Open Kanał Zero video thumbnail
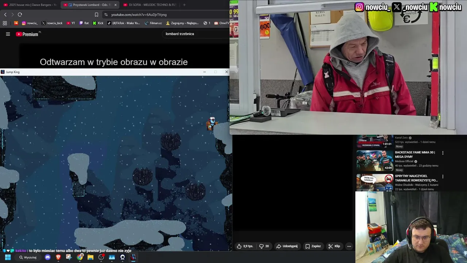 pos(375,141)
